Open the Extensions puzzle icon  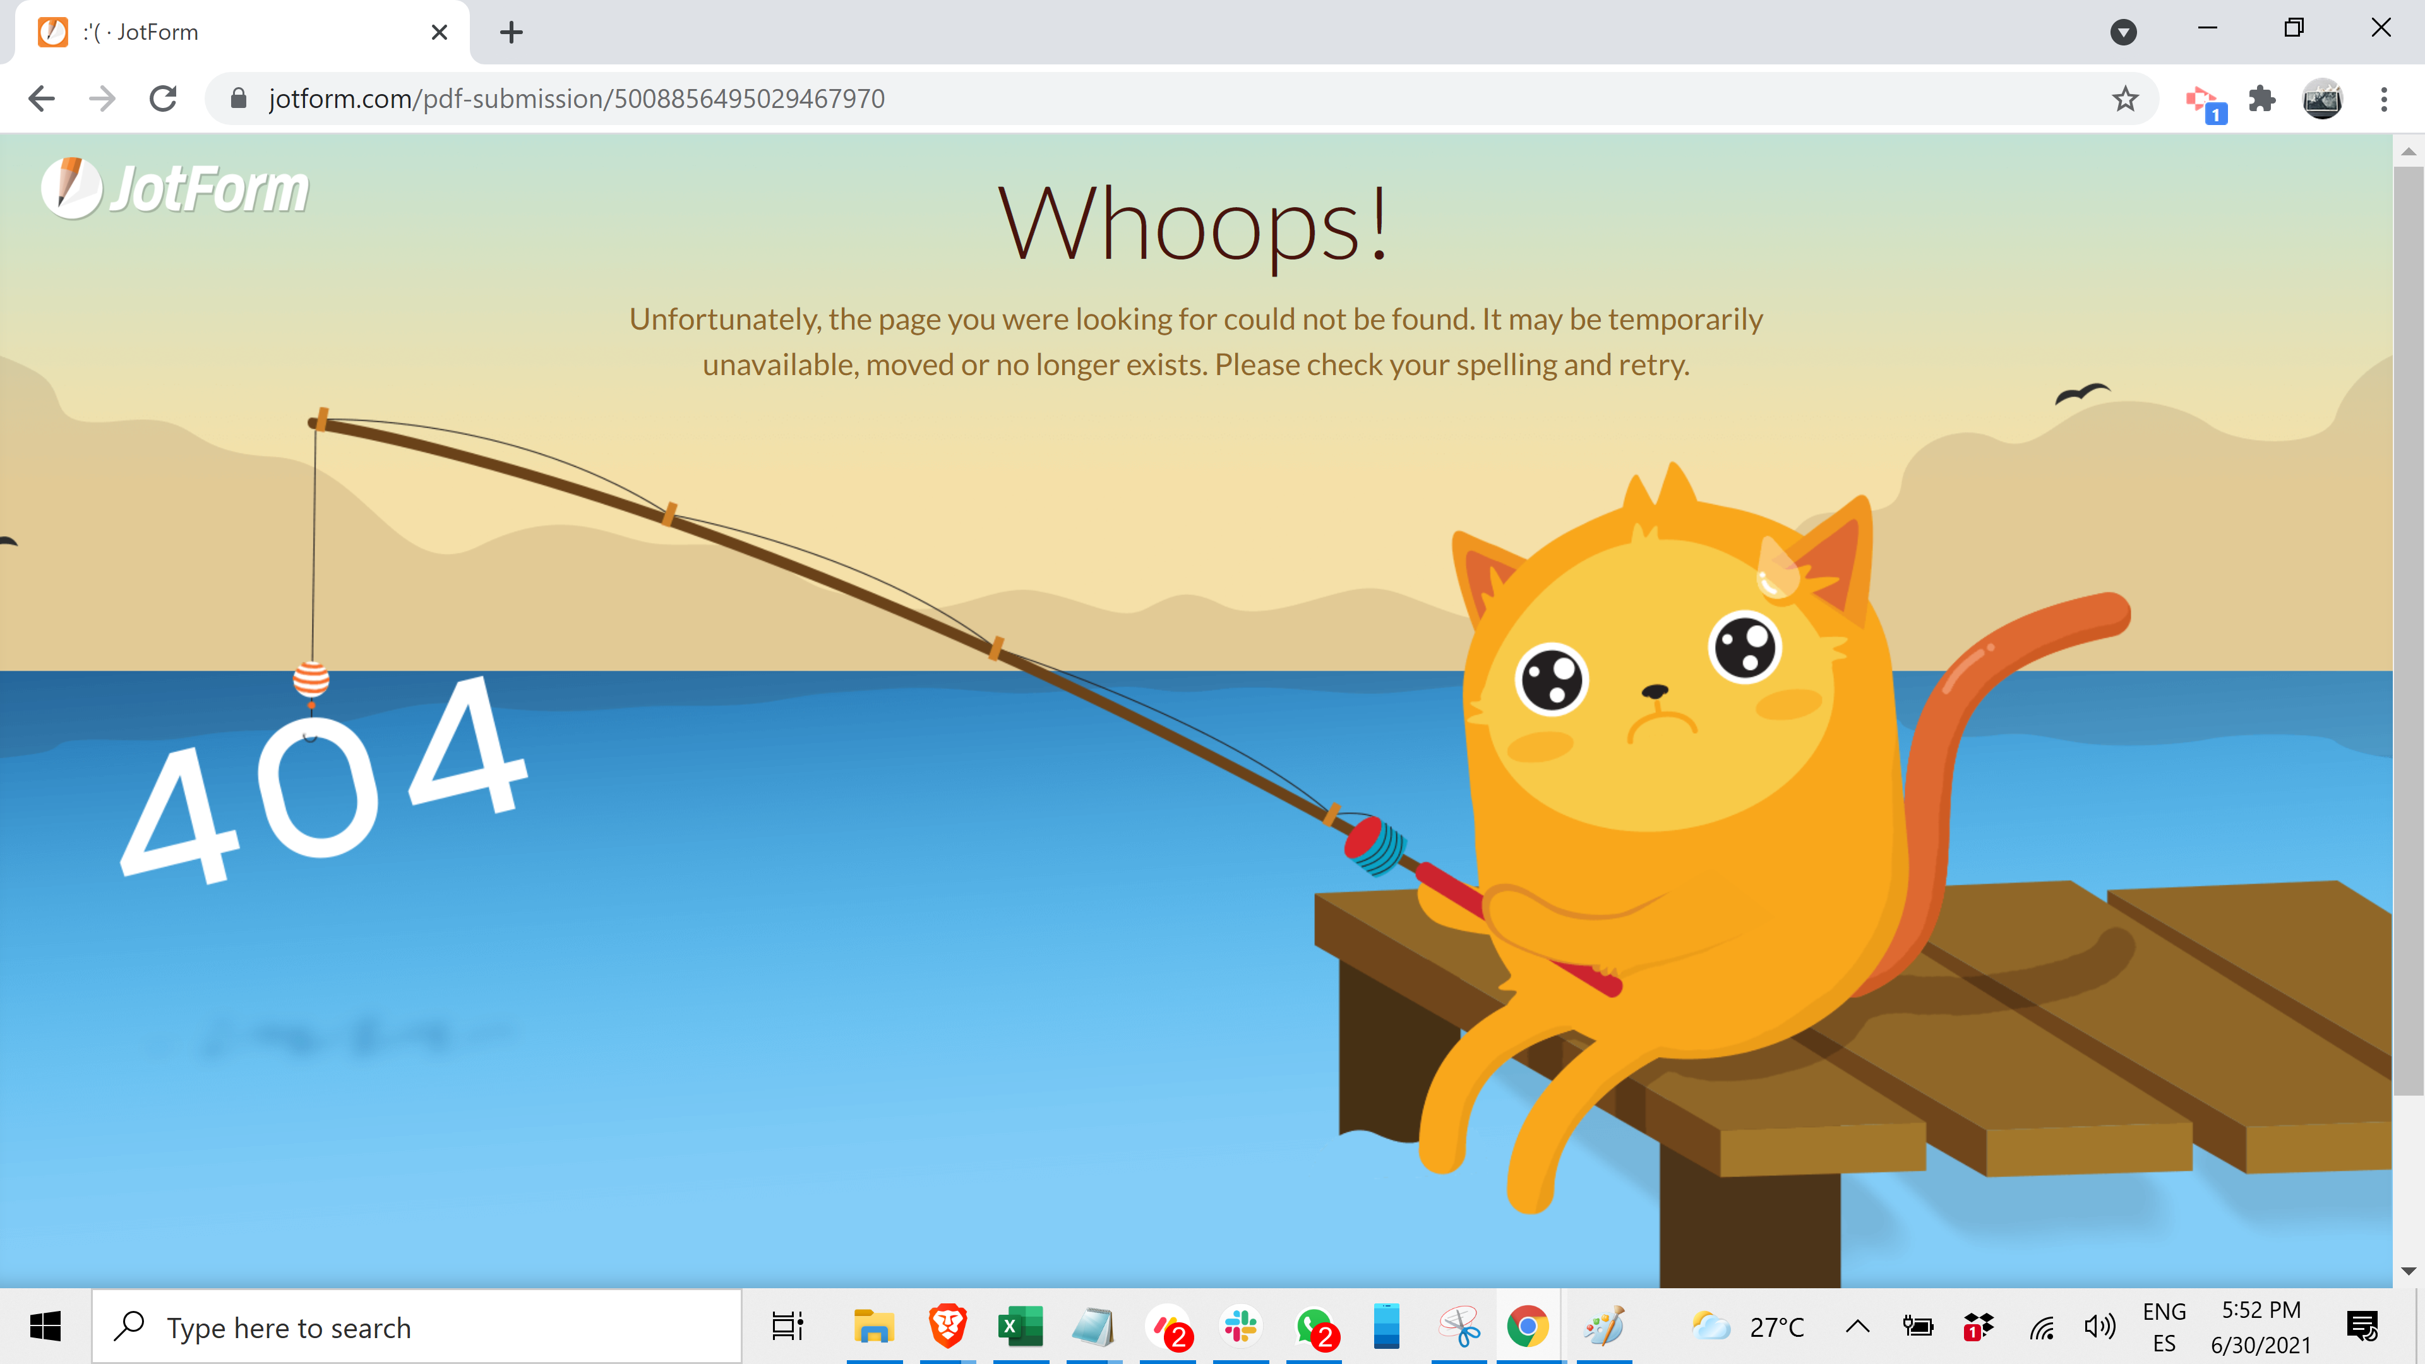pyautogui.click(x=2261, y=99)
